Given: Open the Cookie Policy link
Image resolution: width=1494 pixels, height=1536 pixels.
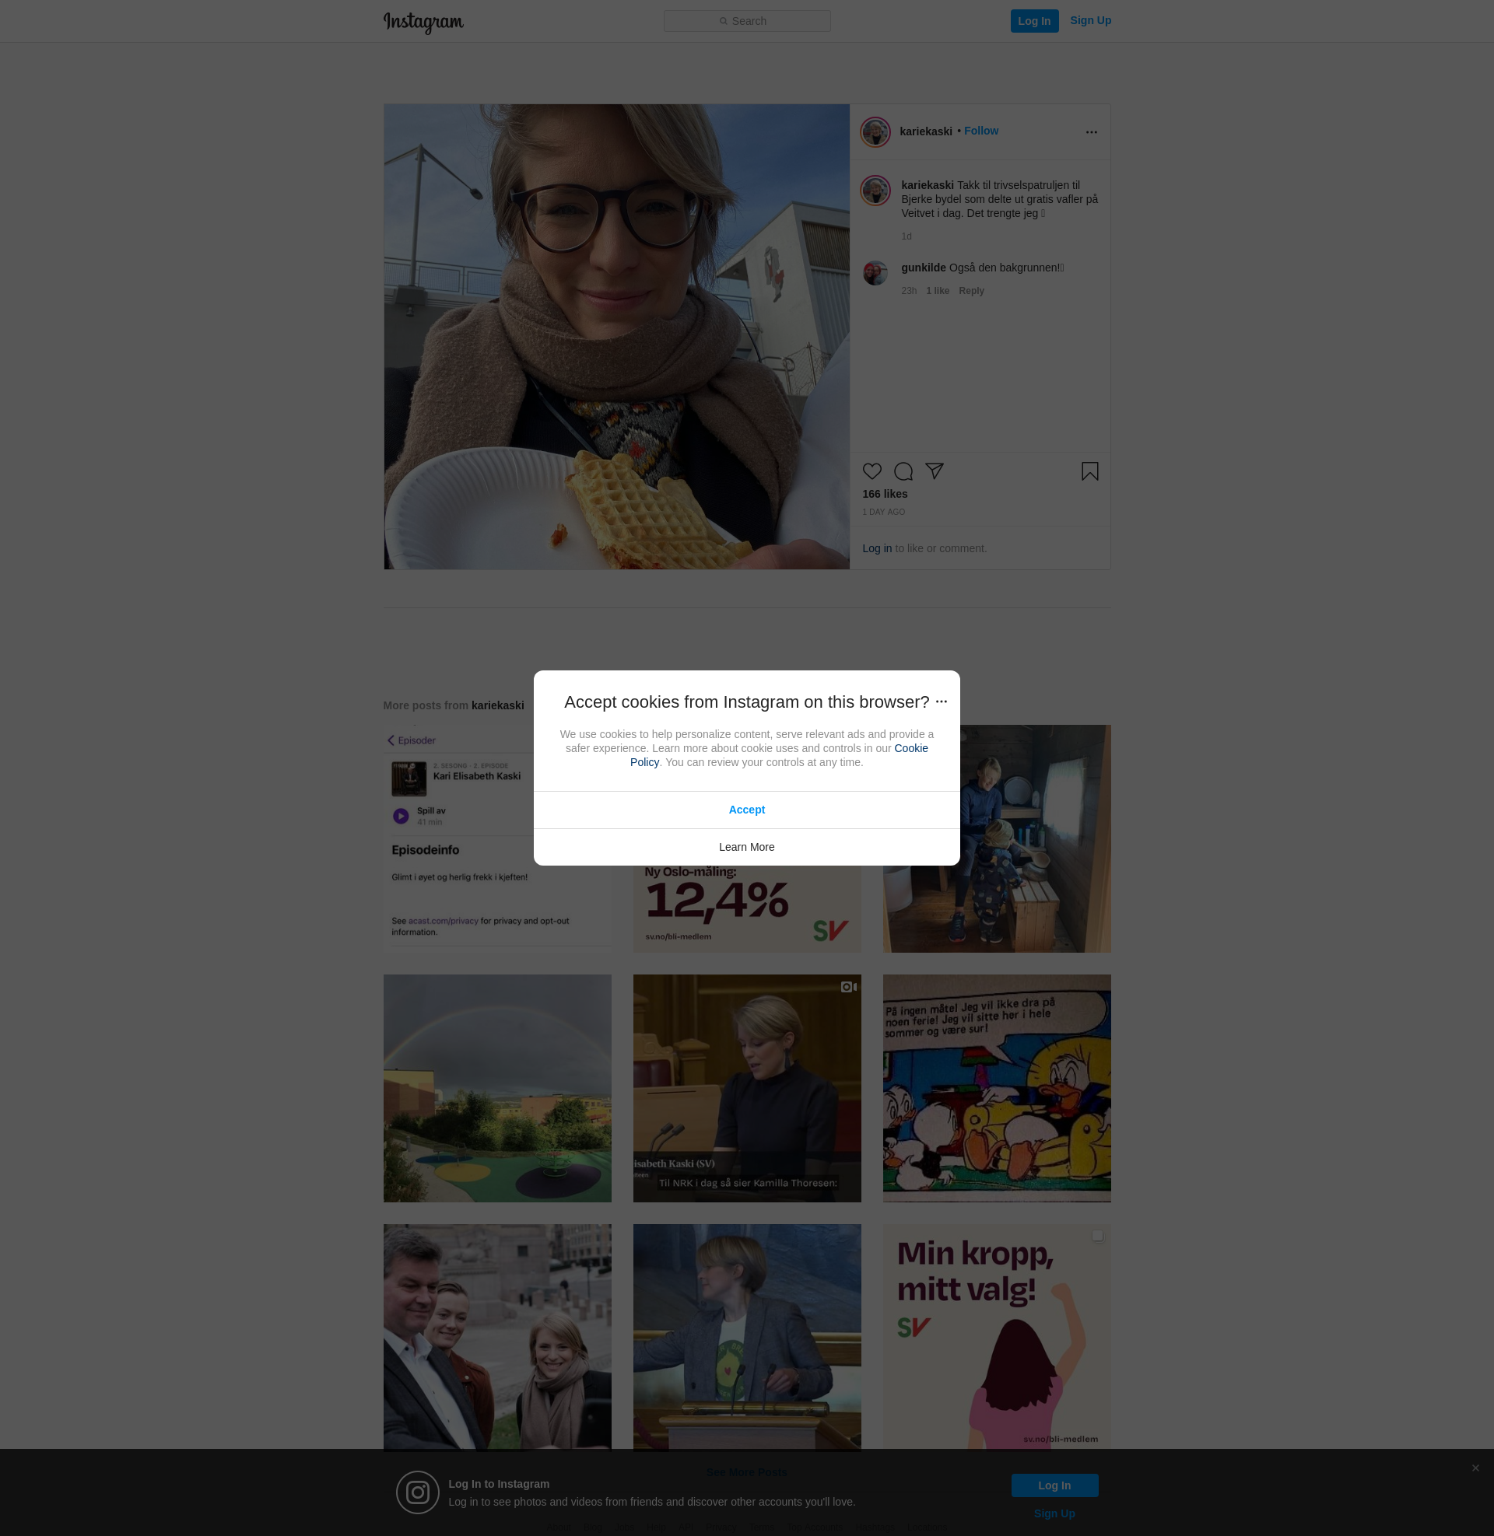Looking at the screenshot, I should coord(910,749).
